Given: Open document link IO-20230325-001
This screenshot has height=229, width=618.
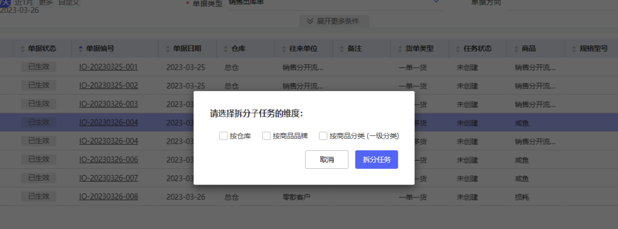Looking at the screenshot, I should [109, 67].
